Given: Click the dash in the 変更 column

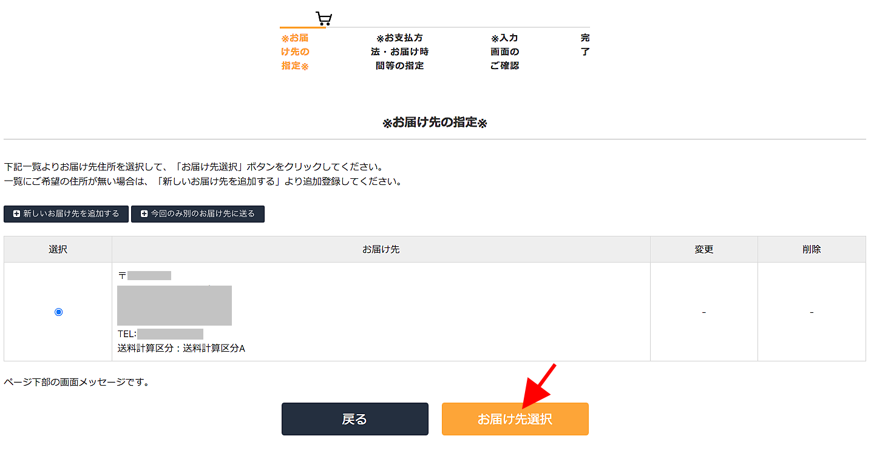Looking at the screenshot, I should point(704,312).
